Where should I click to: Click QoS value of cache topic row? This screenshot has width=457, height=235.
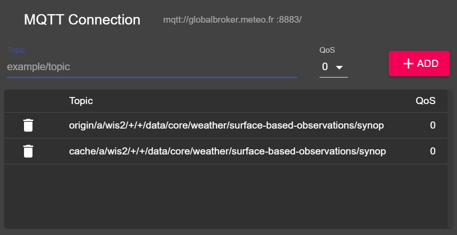tap(433, 151)
